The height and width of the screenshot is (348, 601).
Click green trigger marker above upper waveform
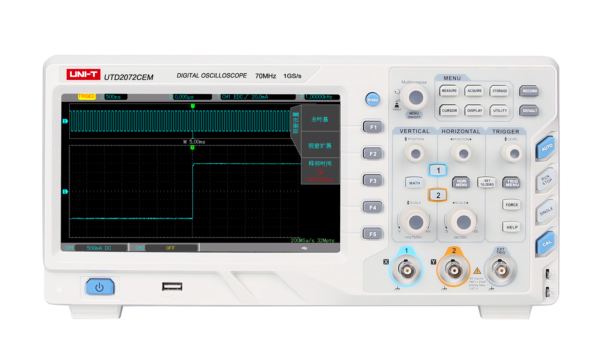pyautogui.click(x=193, y=106)
